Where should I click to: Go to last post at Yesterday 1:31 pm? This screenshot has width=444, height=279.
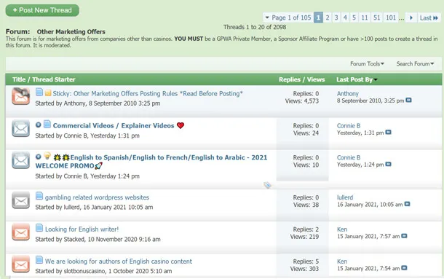coord(388,132)
